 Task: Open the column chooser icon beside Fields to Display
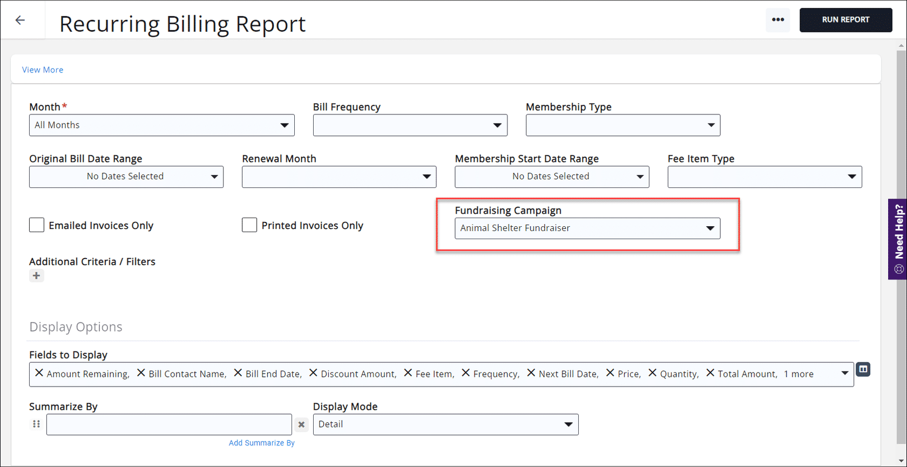tap(863, 370)
